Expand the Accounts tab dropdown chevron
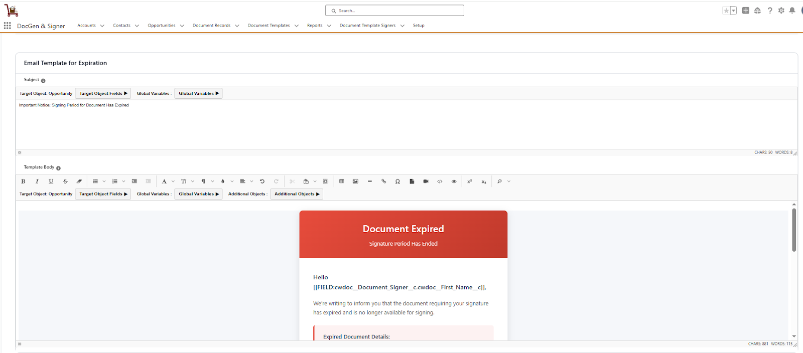The height and width of the screenshot is (353, 803). [x=102, y=26]
